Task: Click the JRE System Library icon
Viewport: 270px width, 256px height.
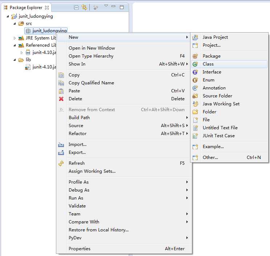Action: pyautogui.click(x=21, y=38)
